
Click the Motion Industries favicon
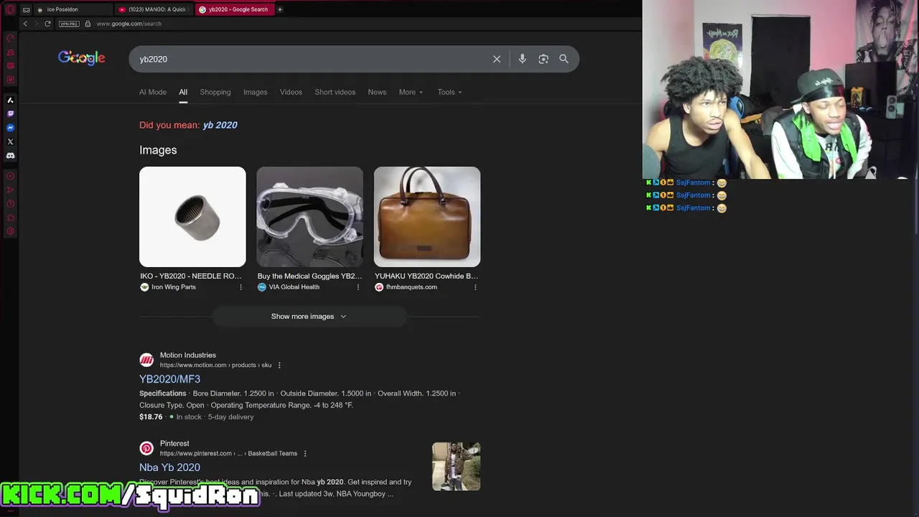point(146,360)
